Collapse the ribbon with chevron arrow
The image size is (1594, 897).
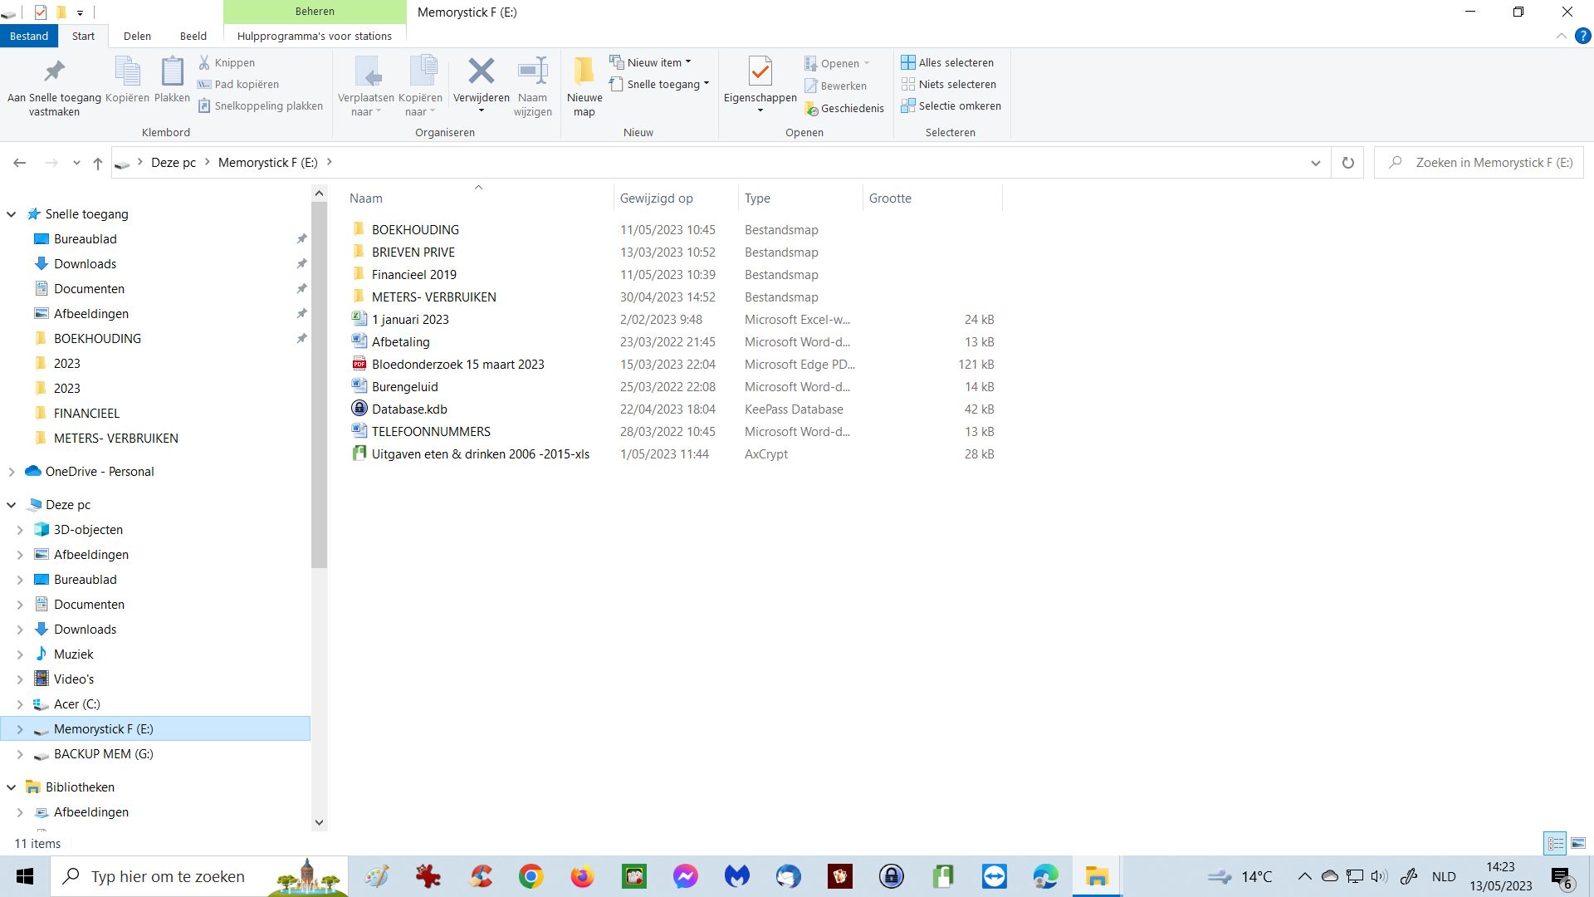[1561, 37]
